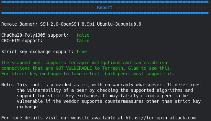Viewport: 211px width, 121px height.
Task: Click the words 'NOT VULNERABLE' in the green message
Action: [74, 68]
